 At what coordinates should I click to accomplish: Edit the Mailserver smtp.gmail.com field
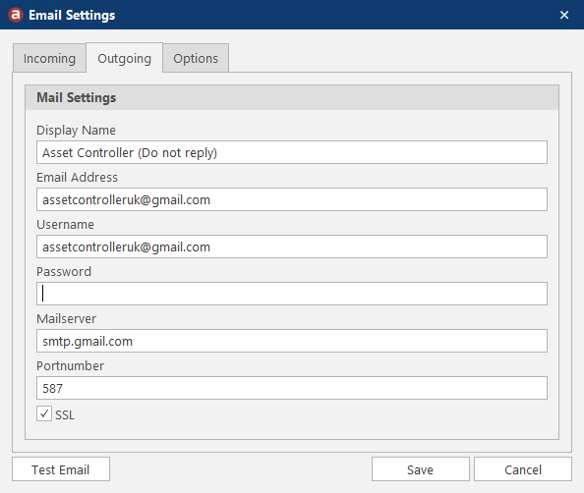click(292, 341)
